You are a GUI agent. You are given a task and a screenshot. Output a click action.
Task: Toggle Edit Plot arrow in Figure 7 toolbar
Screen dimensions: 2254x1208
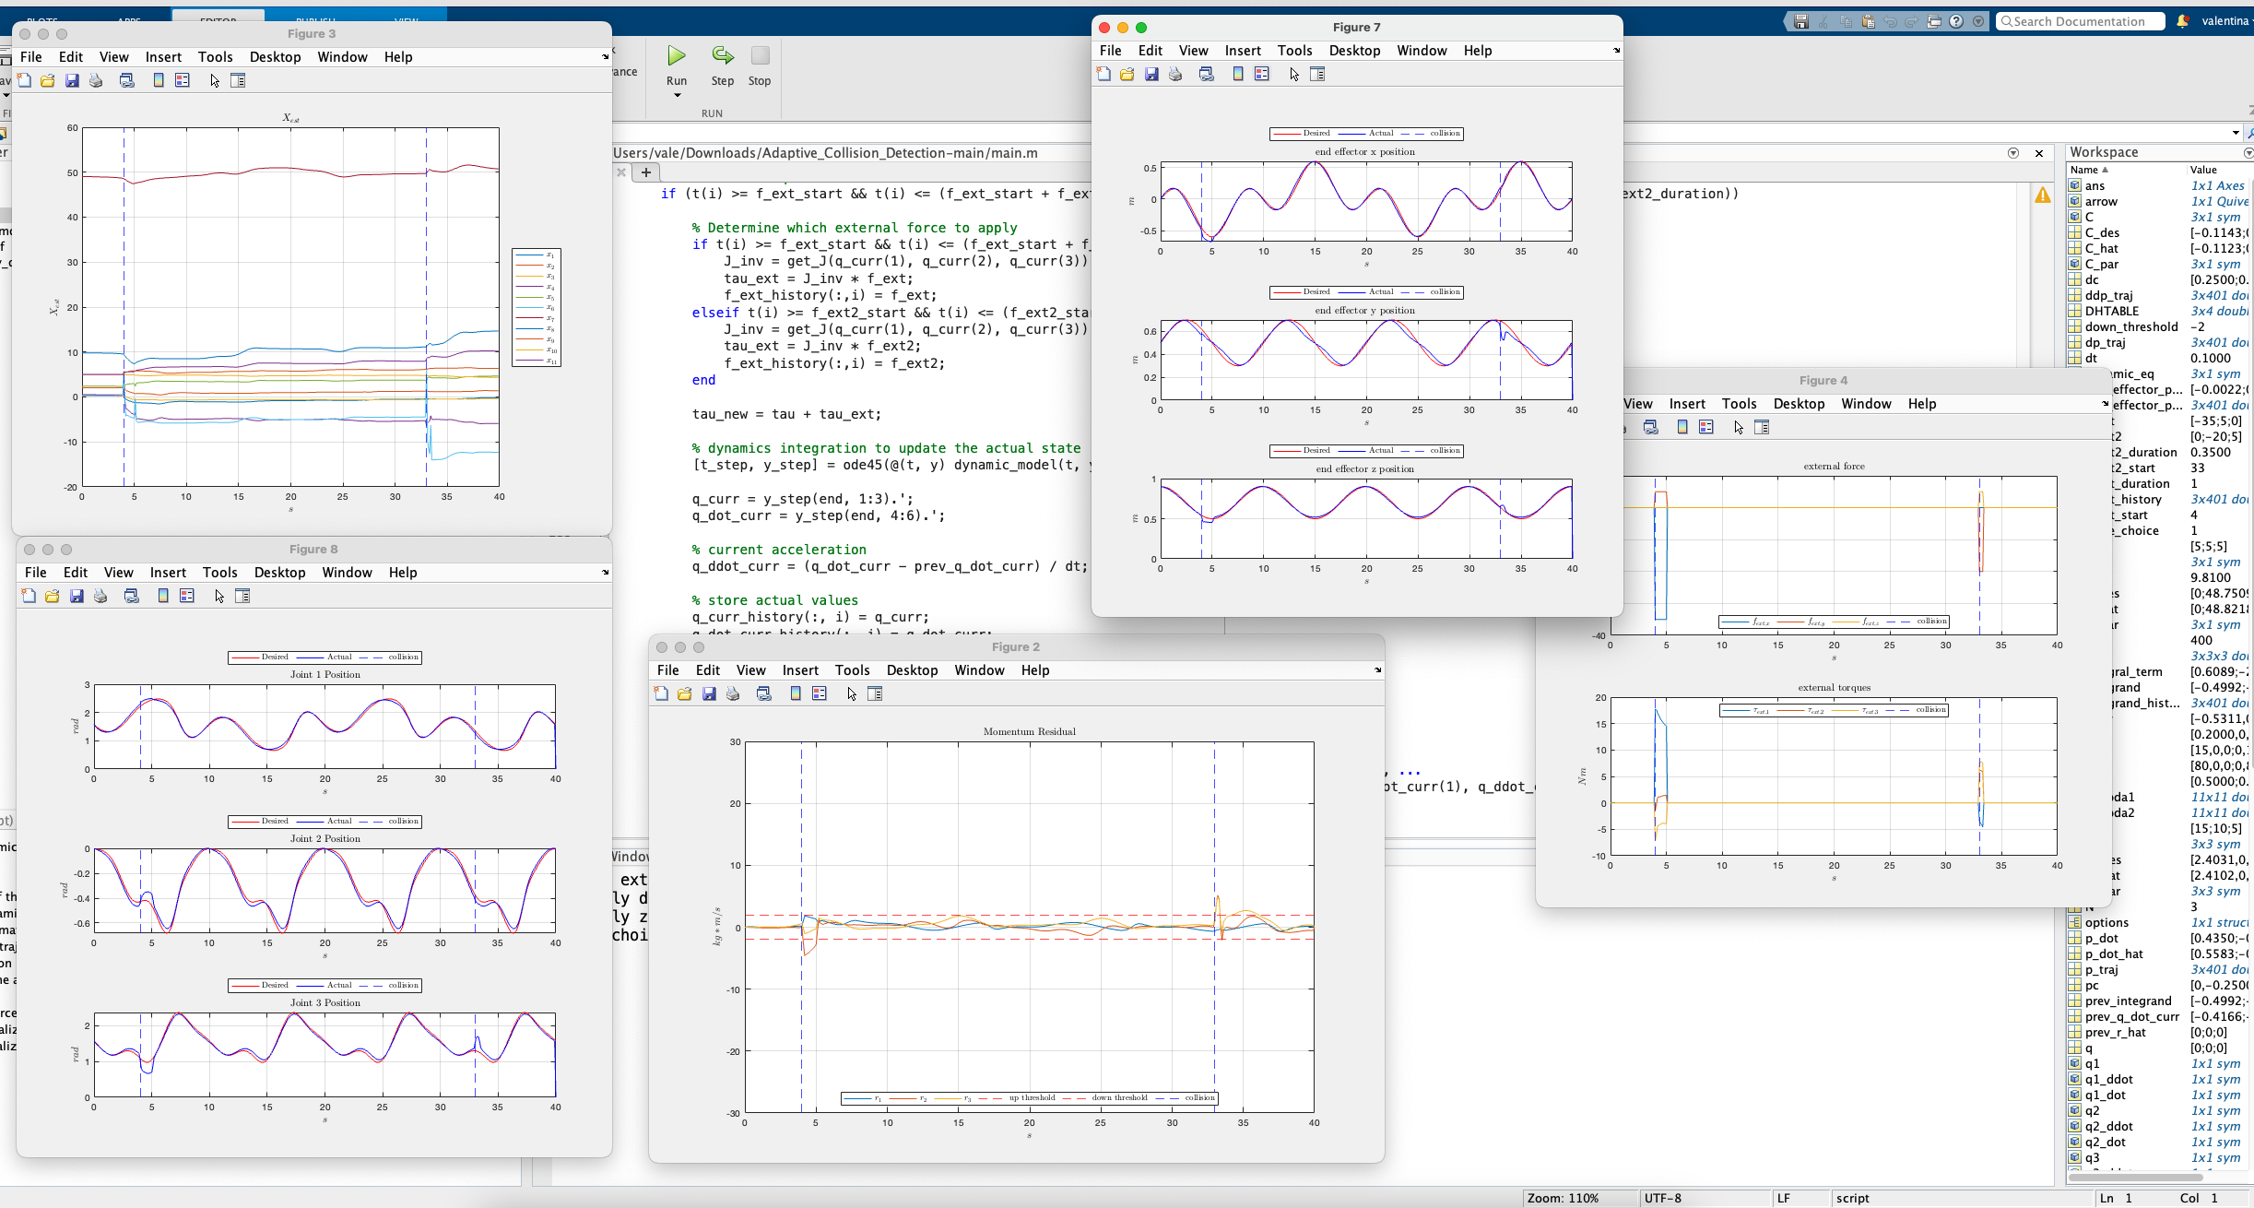tap(1294, 75)
